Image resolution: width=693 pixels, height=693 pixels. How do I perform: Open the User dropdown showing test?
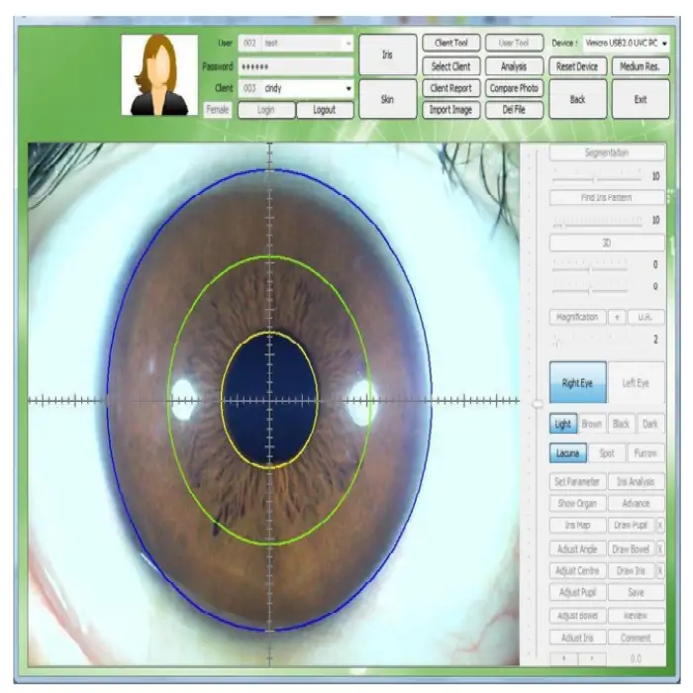point(296,43)
